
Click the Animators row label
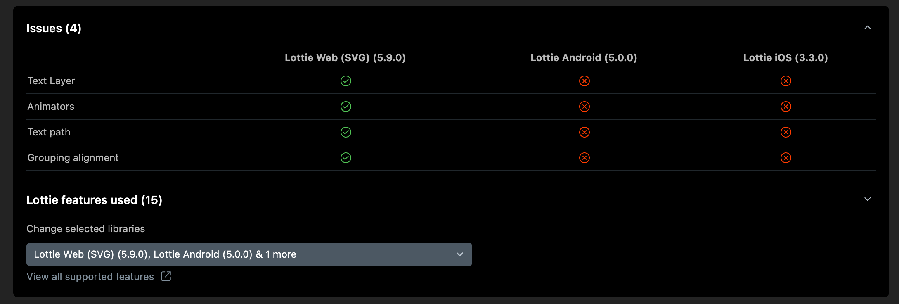tap(51, 107)
